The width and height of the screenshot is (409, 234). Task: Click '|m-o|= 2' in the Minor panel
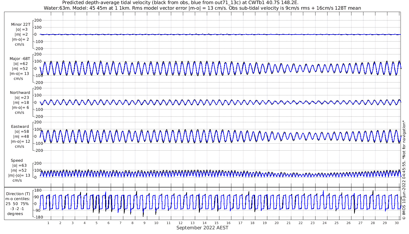tap(20, 39)
